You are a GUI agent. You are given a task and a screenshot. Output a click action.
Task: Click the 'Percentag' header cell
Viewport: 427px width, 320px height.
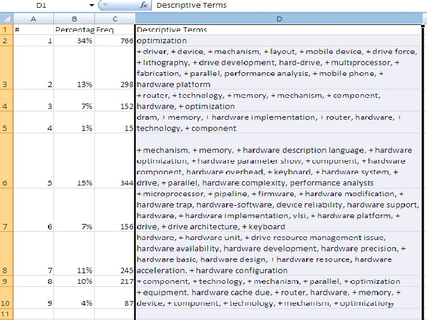tap(74, 30)
